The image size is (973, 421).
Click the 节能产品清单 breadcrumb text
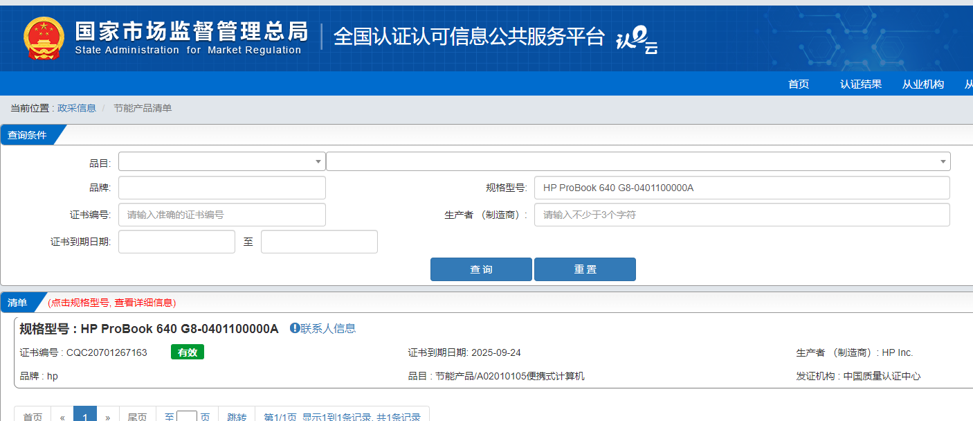coord(143,108)
